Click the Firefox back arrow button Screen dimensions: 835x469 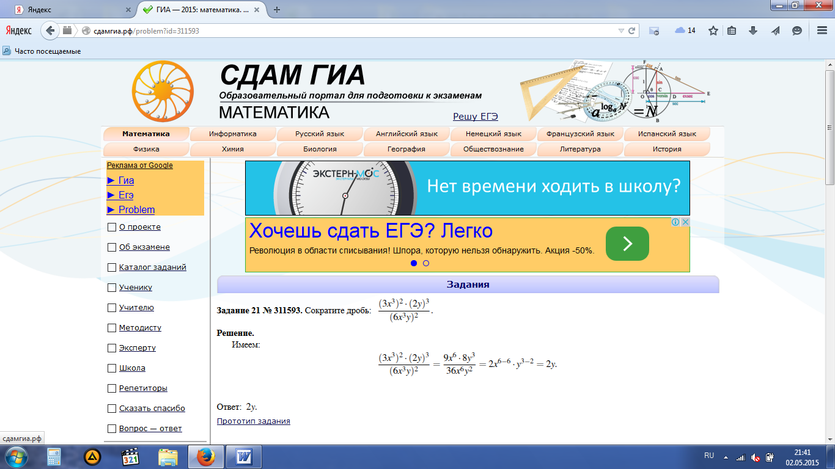click(x=50, y=30)
